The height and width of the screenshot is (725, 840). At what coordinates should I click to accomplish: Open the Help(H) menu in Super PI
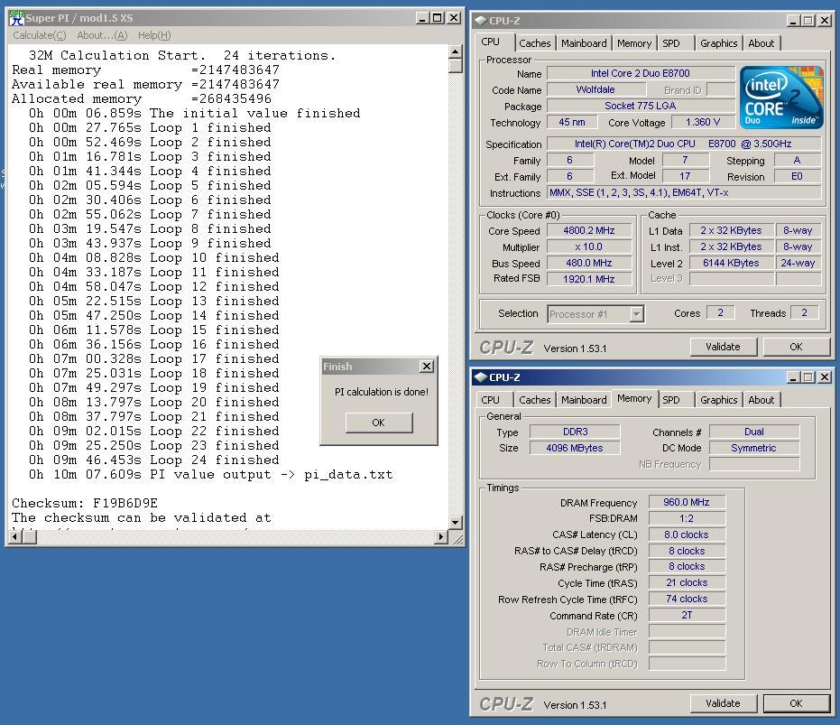154,35
